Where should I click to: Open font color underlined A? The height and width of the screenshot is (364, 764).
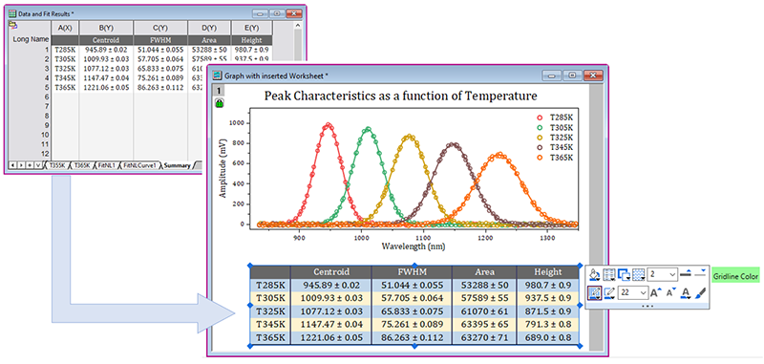coord(686,293)
